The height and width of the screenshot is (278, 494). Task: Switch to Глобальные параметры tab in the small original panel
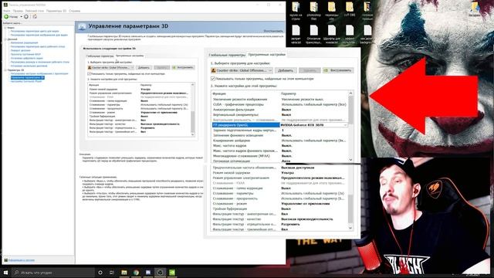(100, 56)
